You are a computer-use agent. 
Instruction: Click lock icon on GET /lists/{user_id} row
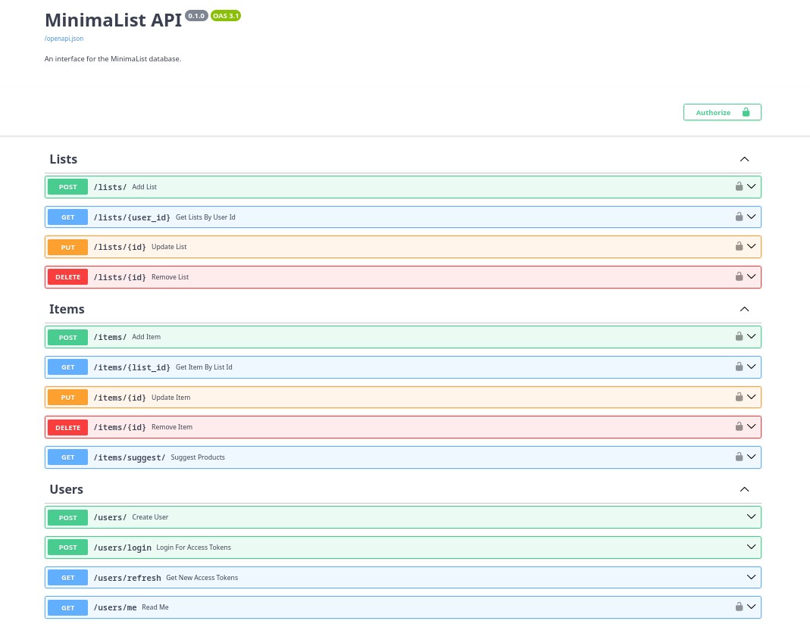[x=738, y=217]
